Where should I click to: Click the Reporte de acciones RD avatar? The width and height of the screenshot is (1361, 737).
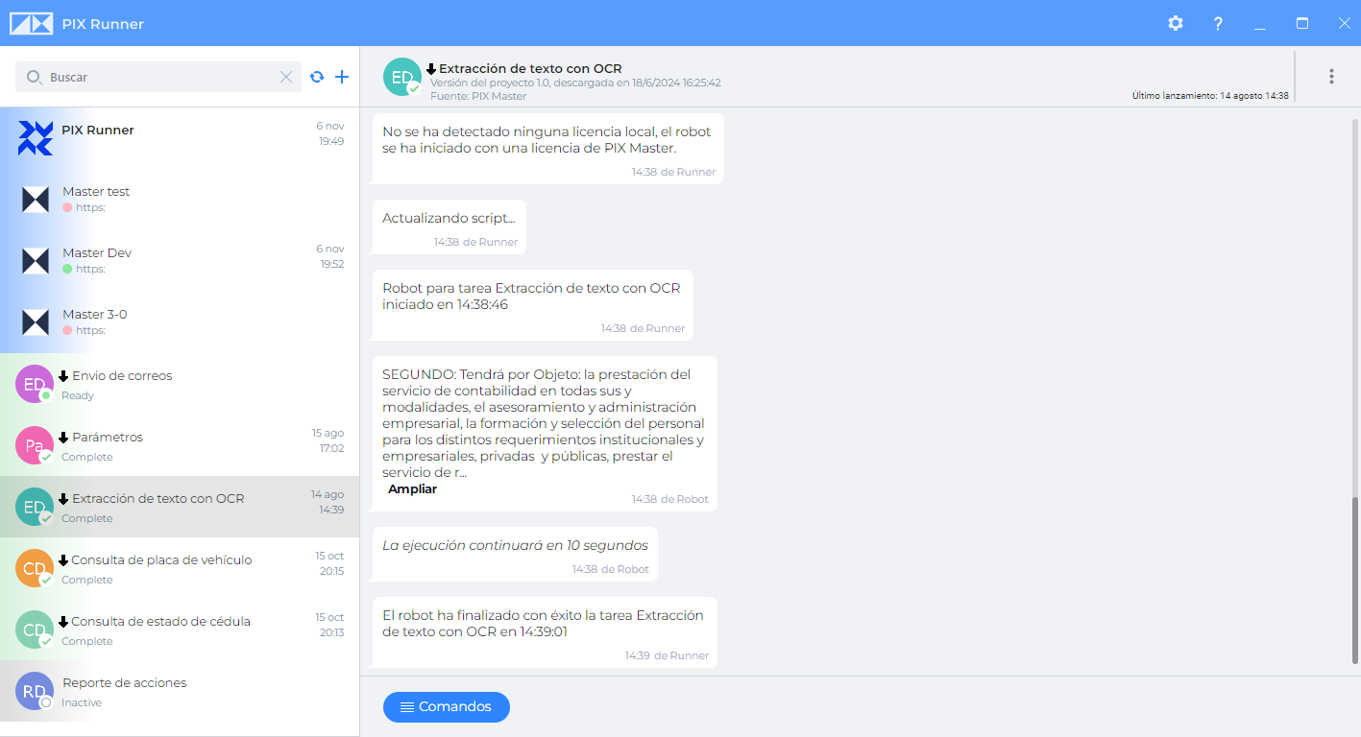pos(35,691)
